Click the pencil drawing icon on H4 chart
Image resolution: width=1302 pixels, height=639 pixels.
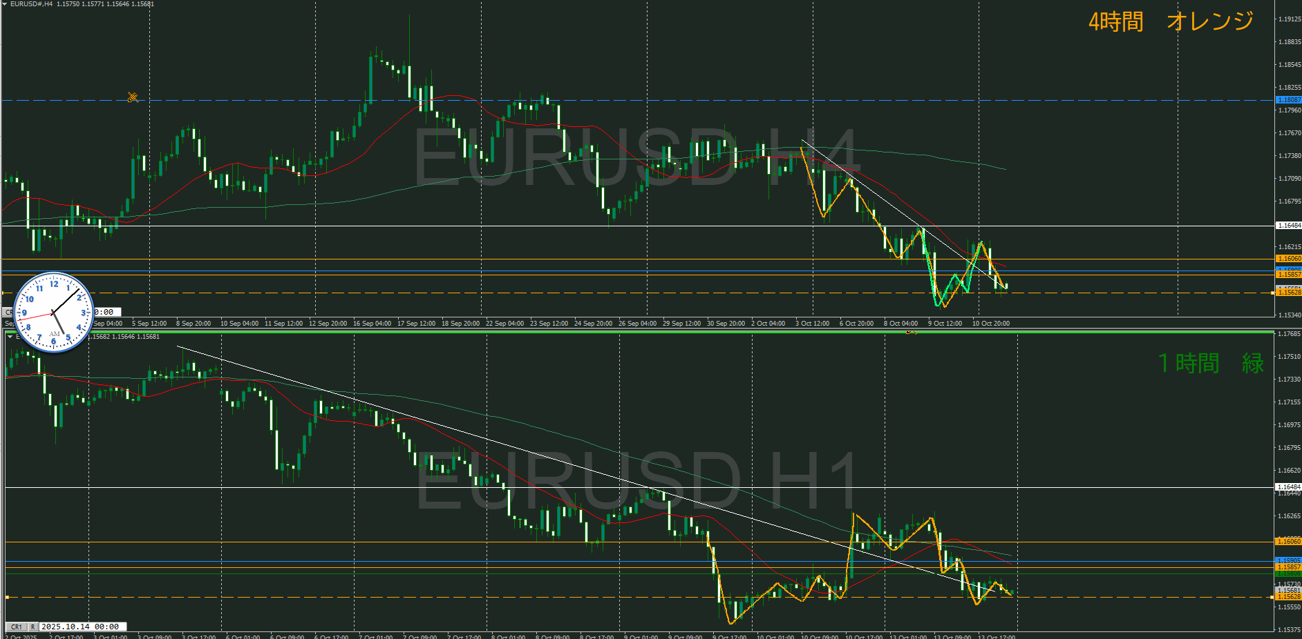[x=133, y=97]
